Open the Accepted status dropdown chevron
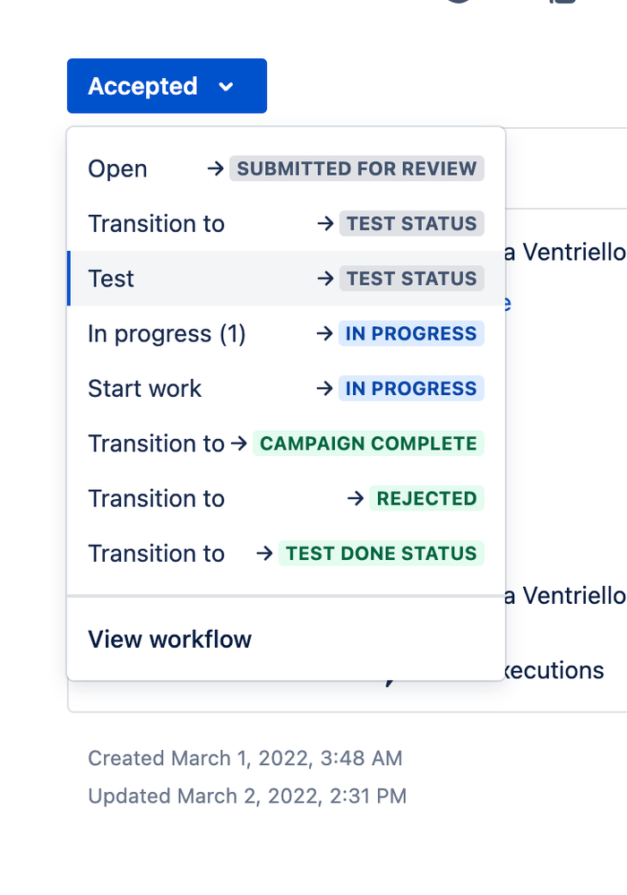The height and width of the screenshot is (895, 627). tap(227, 86)
